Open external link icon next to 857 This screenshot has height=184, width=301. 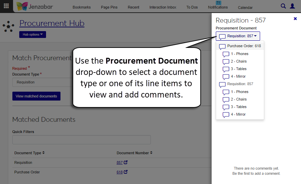125,162
